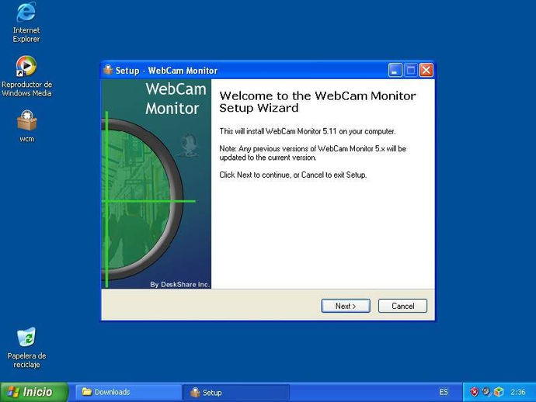Close the Setup - WebCam Monitor window

coord(426,71)
